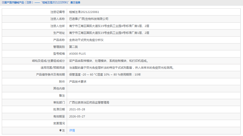Select model value A5000 PLUS

click(77, 54)
